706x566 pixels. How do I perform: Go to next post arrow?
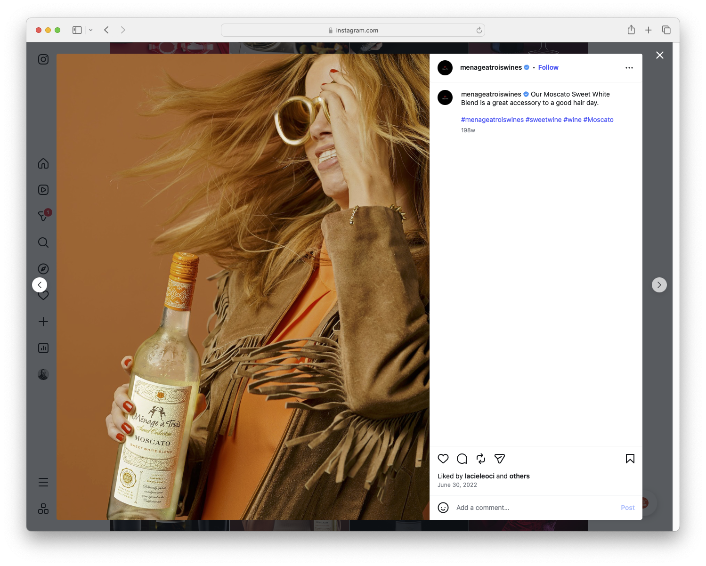(659, 285)
